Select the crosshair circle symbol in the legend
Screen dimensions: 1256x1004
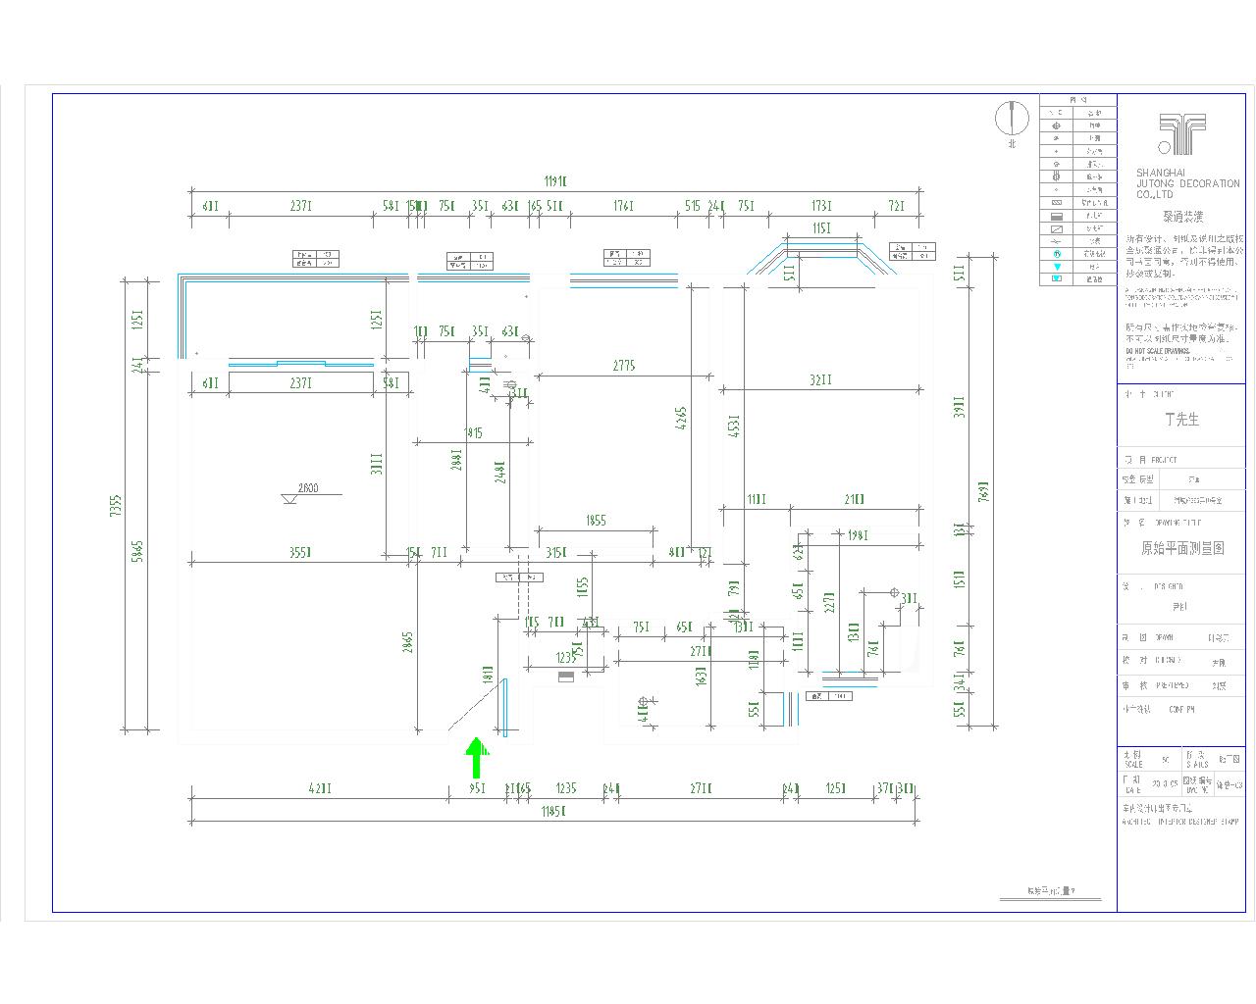click(x=1057, y=125)
